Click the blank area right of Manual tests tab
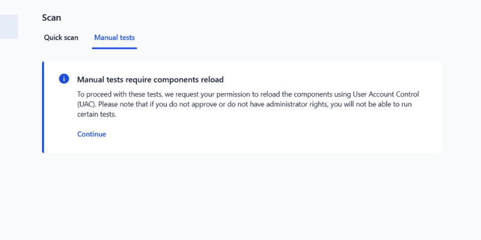The image size is (481, 240). click(271, 38)
